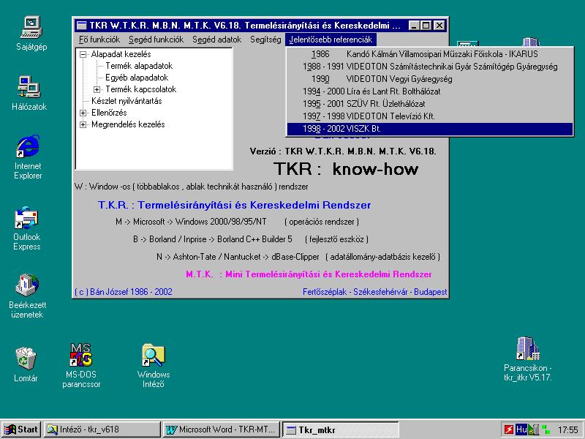Viewport: 585px width, 439px height.
Task: Click the red lightning tray icon
Action: (x=508, y=429)
